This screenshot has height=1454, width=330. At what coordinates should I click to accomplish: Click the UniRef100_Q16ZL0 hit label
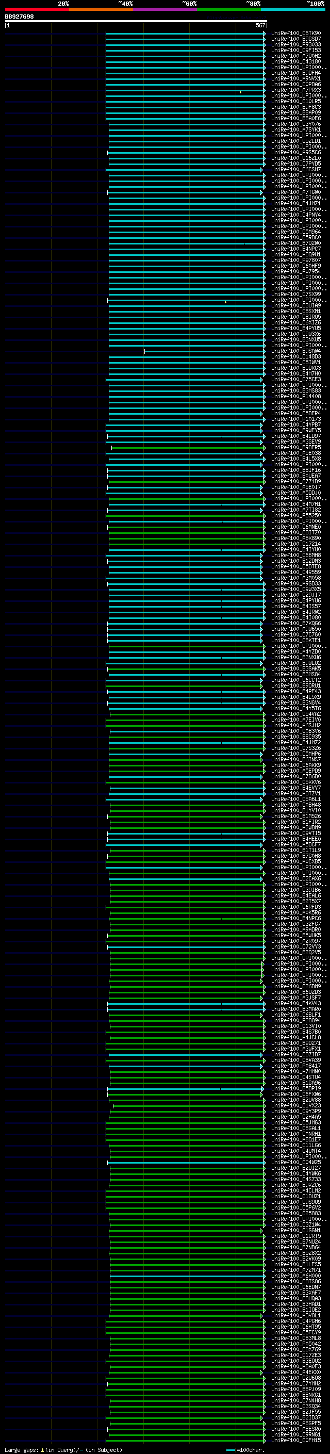[x=295, y=158]
